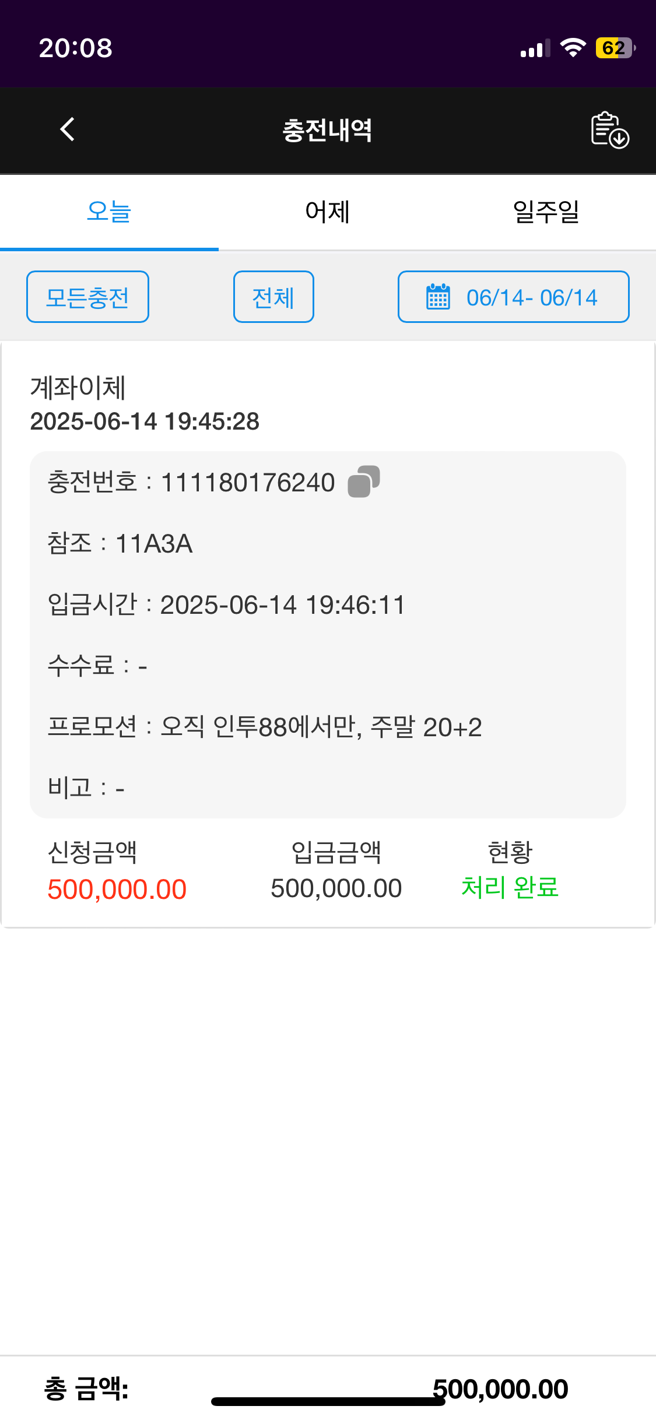Switch to the 어제 tab
656x1420 pixels.
pos(328,212)
